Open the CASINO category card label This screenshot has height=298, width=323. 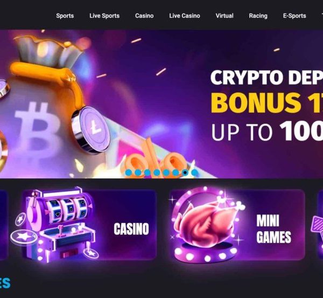131,229
